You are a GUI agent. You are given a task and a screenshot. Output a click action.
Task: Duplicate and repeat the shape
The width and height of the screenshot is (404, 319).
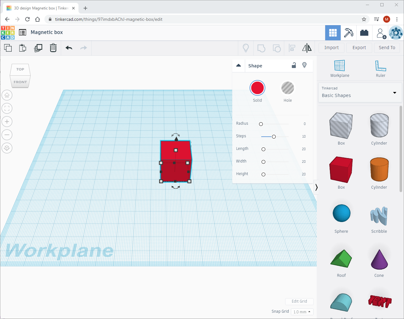[38, 48]
